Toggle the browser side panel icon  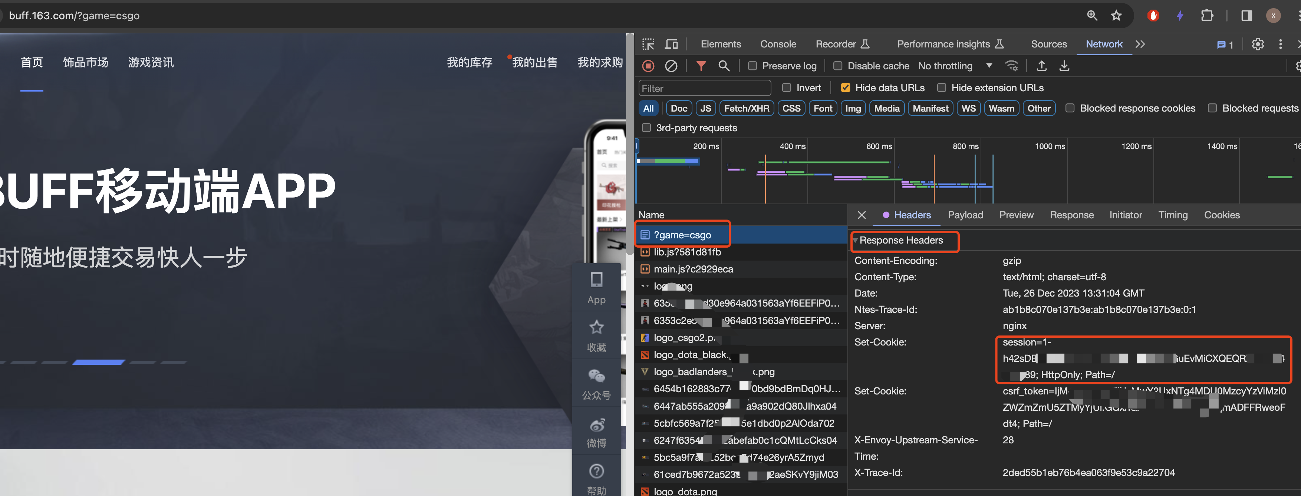[x=1246, y=16]
